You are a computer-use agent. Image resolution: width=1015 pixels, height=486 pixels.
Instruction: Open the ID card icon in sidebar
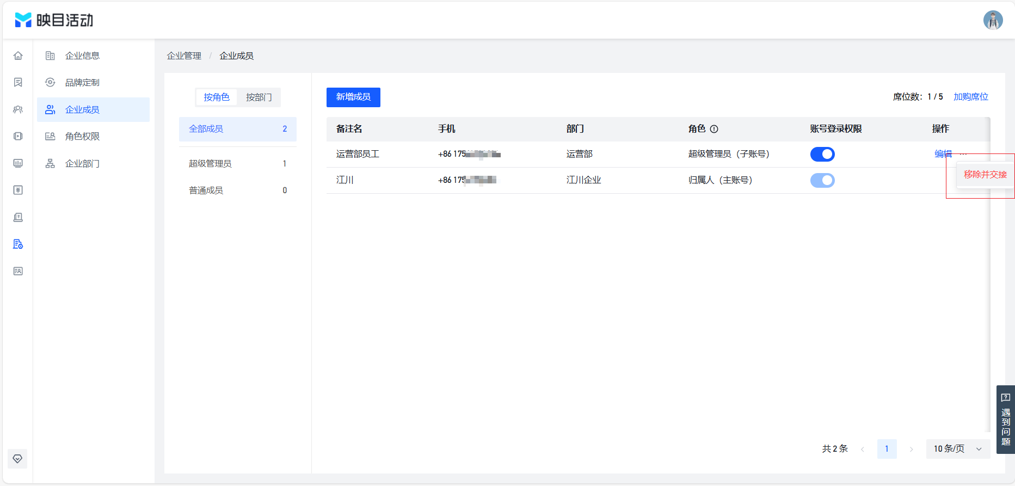coord(18,271)
